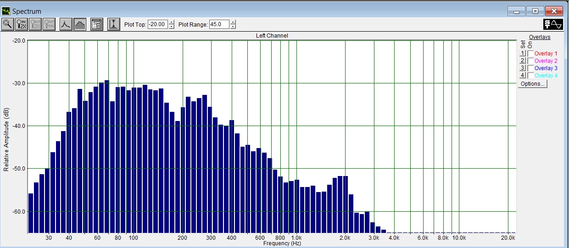Select the magnifier zoom tool
This screenshot has width=569, height=248.
pyautogui.click(x=7, y=24)
